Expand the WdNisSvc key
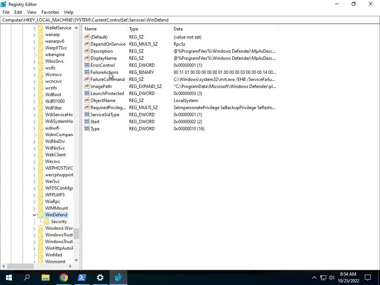Image resolution: width=380 pixels, height=285 pixels. click(34, 148)
